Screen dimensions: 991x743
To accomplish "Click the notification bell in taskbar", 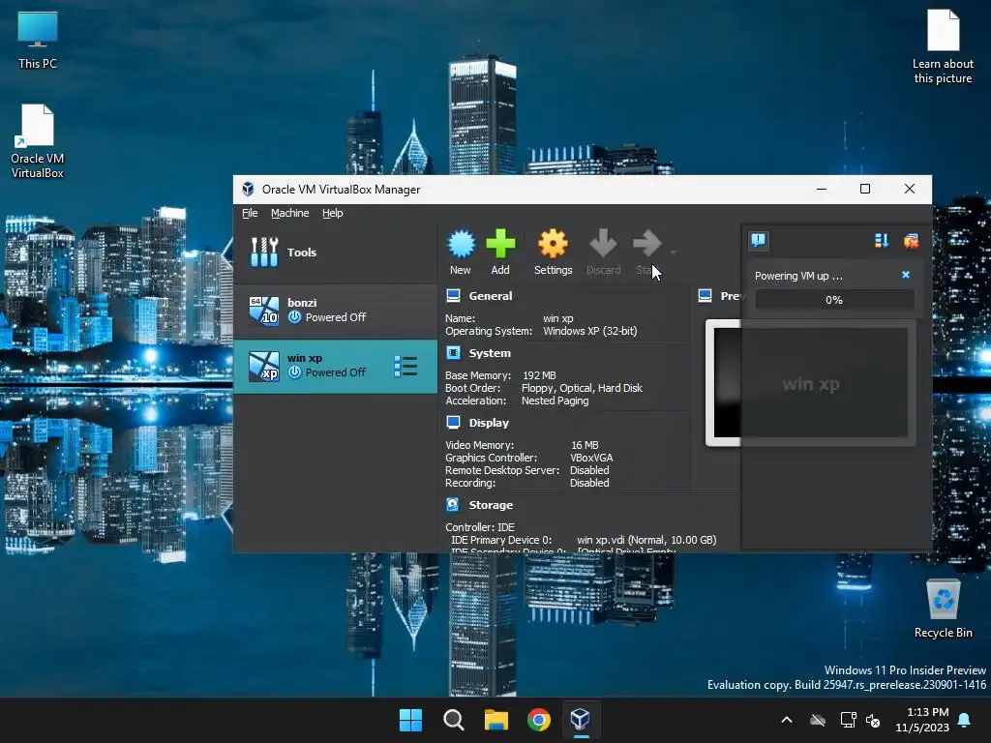I will (965, 720).
